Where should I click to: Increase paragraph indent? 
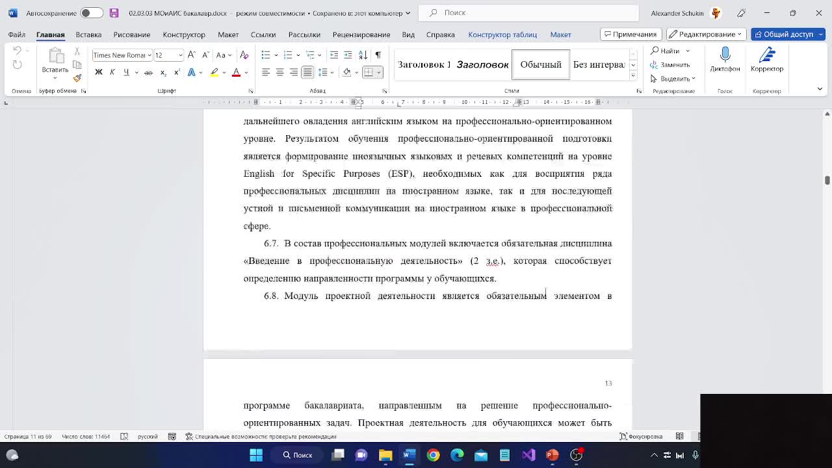[x=348, y=55]
